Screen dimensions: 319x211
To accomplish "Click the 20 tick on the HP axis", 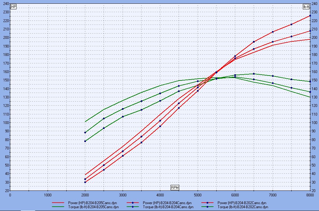I will point(7,191).
